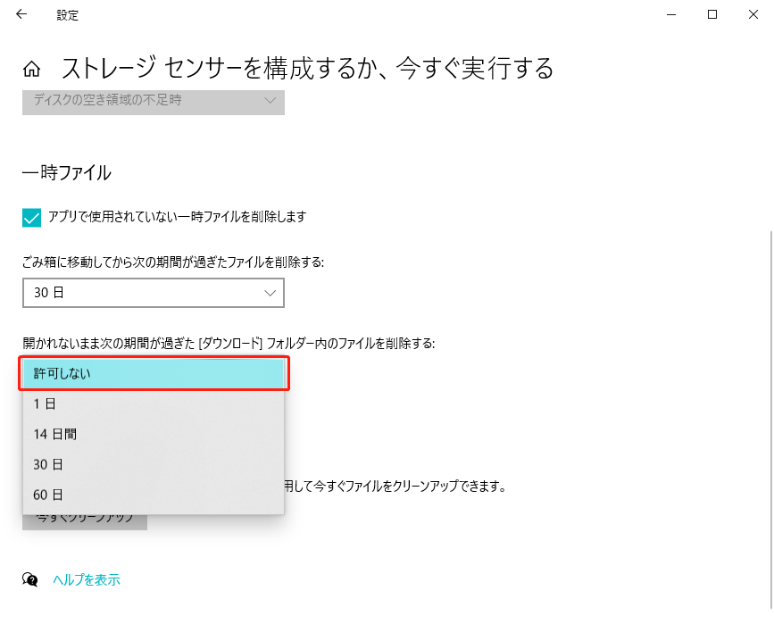Click the chevron arrow on the 30 日 combo box
This screenshot has height=624, width=774.
(x=270, y=293)
